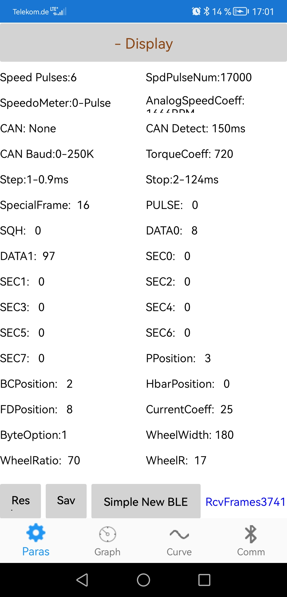
Task: Switch to the Curve wave icon tab
Action: (179, 540)
